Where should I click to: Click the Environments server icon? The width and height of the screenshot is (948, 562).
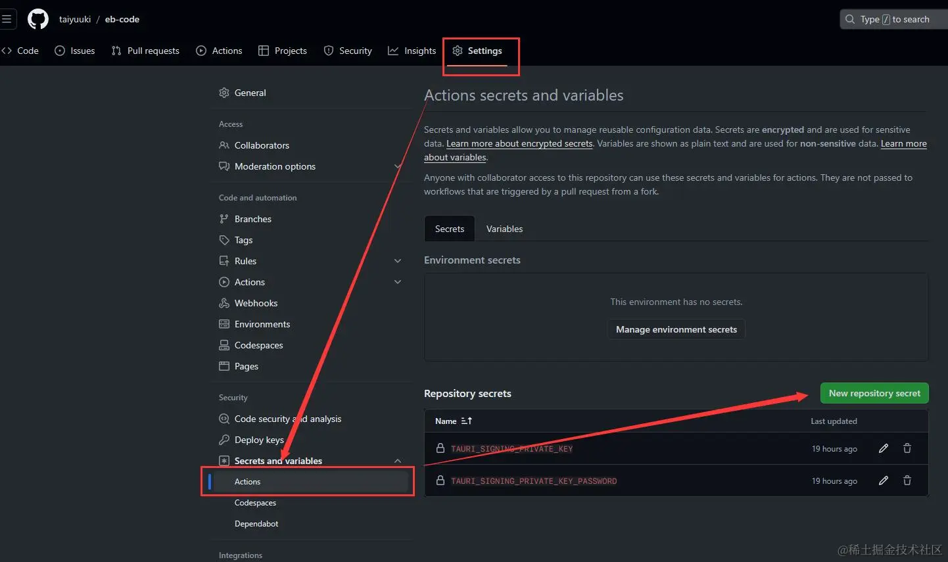point(224,324)
